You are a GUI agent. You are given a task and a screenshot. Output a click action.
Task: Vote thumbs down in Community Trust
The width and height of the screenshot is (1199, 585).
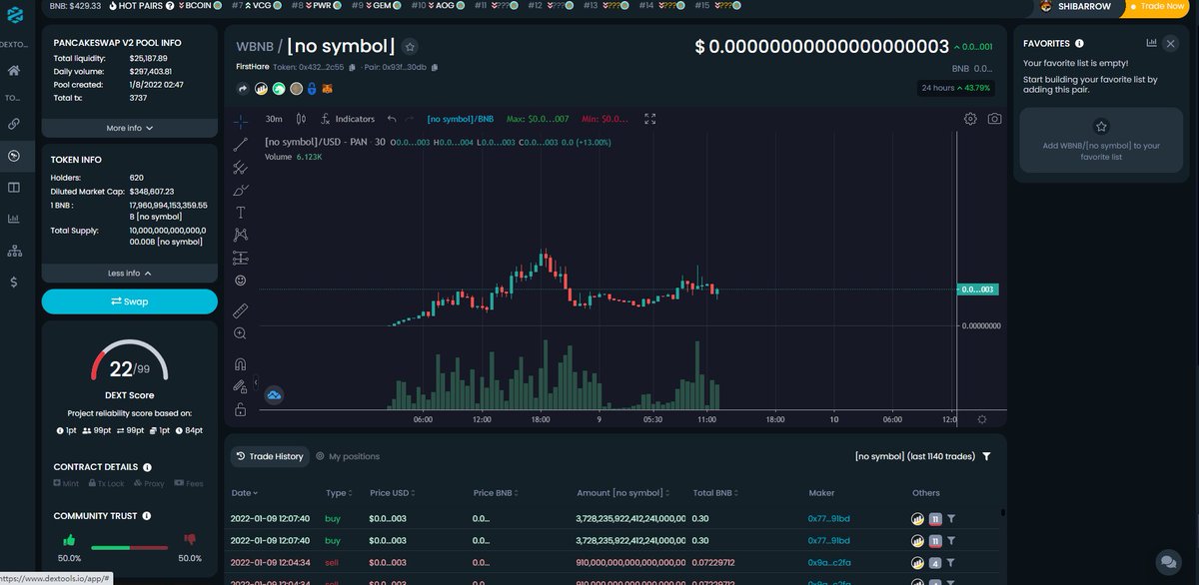pos(189,541)
